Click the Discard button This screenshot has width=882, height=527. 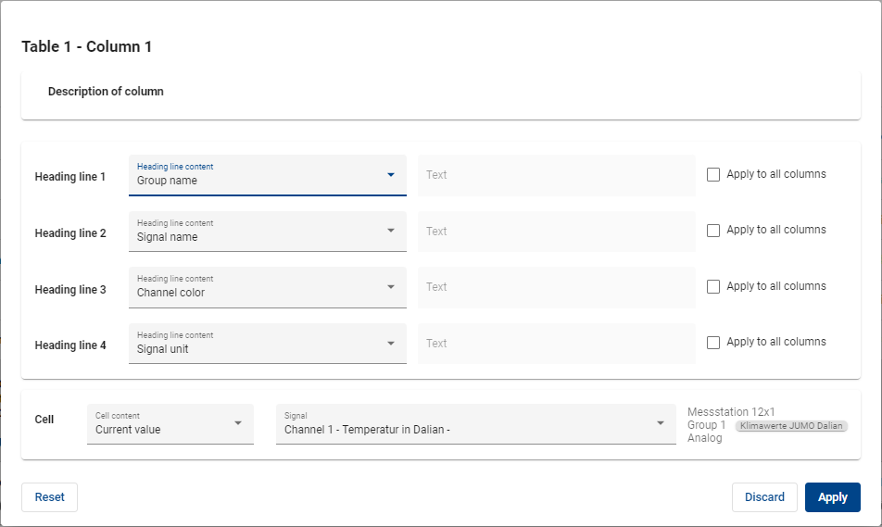(x=764, y=497)
